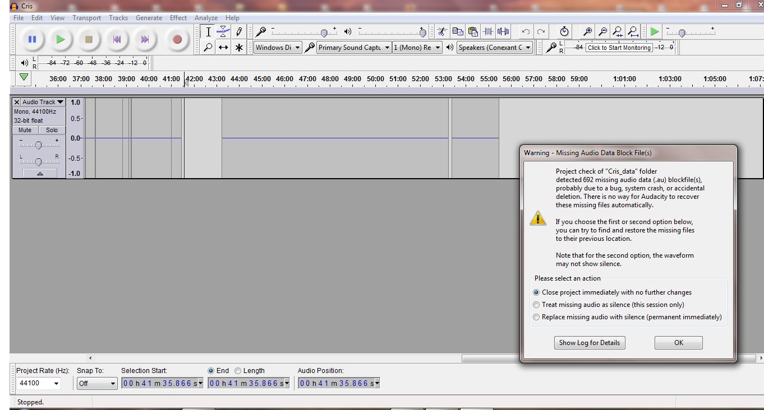Screen dimensions: 764x410
Task: Open the Speakers output device dropdown
Action: [x=495, y=48]
